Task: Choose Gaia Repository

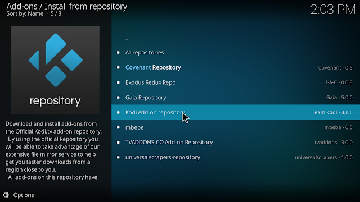Action: click(x=236, y=98)
